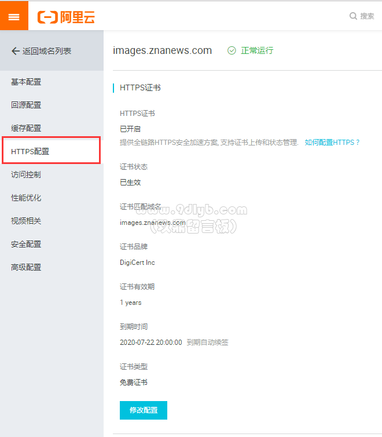Open 基本配置 in sidebar

coord(26,82)
